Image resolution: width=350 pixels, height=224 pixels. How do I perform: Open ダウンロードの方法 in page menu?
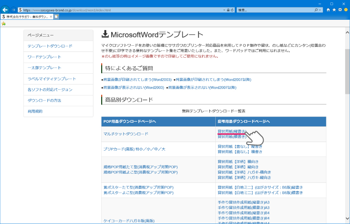(44, 100)
